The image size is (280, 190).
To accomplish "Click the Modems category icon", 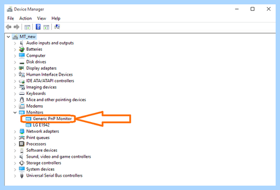I will tap(22, 106).
